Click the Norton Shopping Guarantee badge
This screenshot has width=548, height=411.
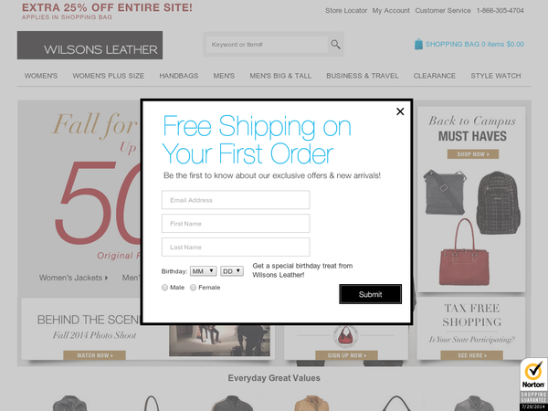pyautogui.click(x=533, y=384)
